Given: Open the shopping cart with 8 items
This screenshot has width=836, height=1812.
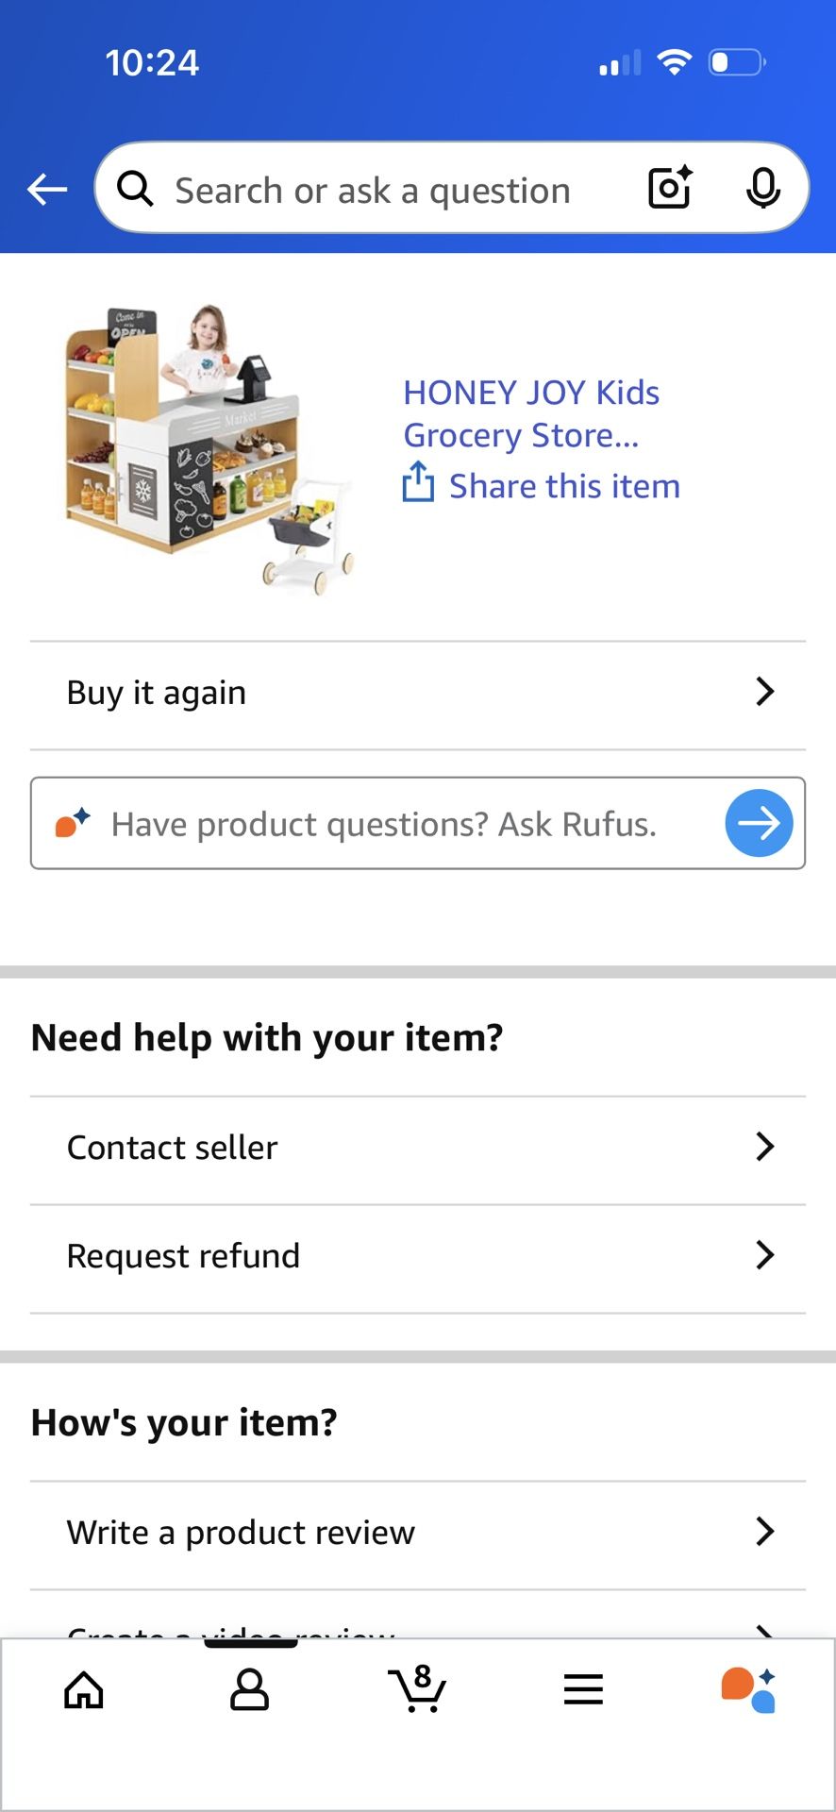Looking at the screenshot, I should click(417, 1688).
